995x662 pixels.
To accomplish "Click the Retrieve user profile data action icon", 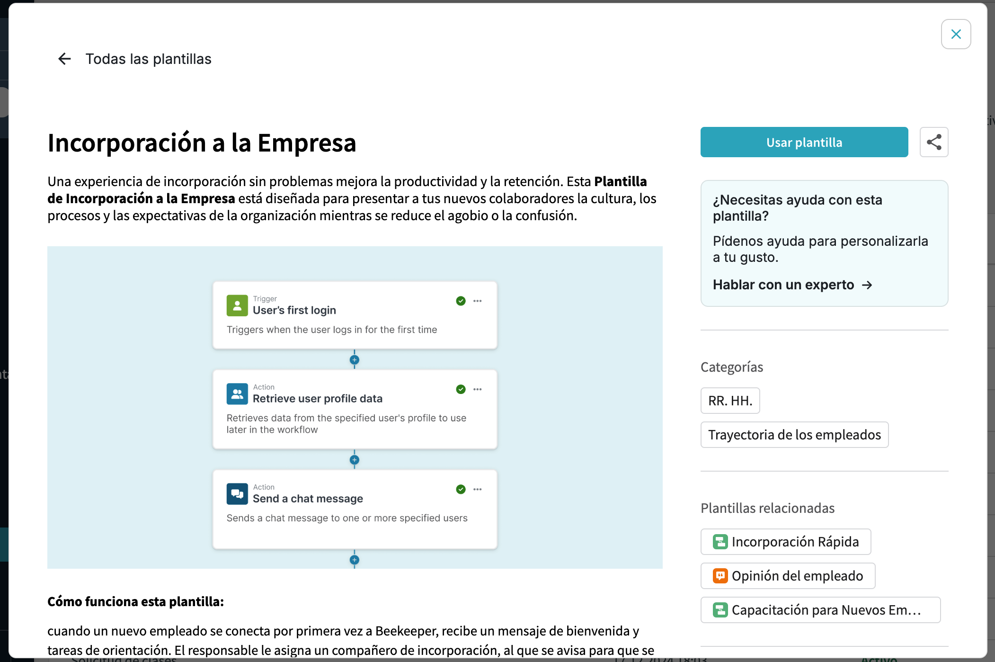I will coord(237,394).
